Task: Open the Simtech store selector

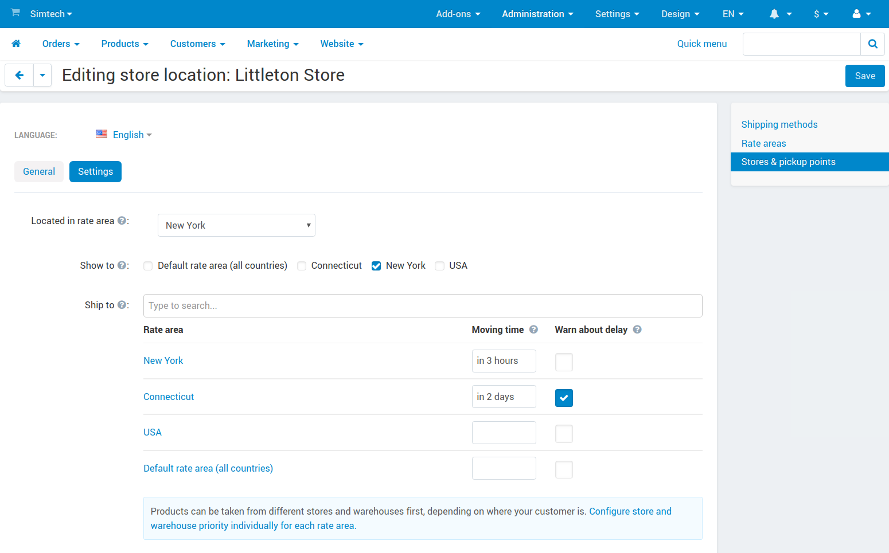Action: point(51,14)
